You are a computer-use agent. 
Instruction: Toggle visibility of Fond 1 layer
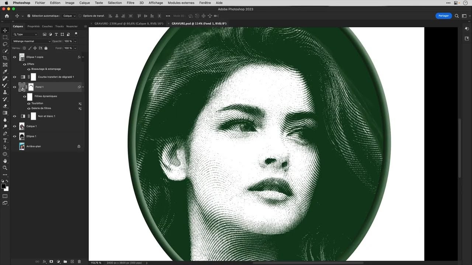pos(15,87)
